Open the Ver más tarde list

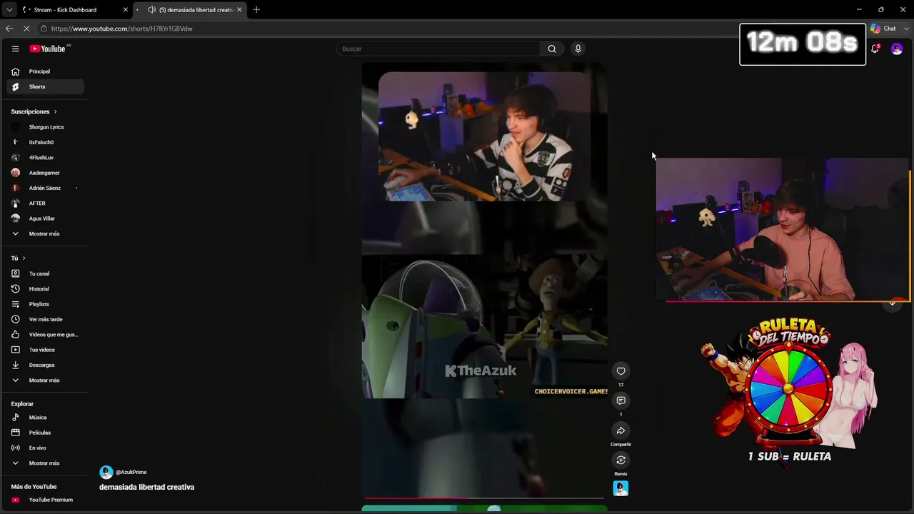click(46, 319)
